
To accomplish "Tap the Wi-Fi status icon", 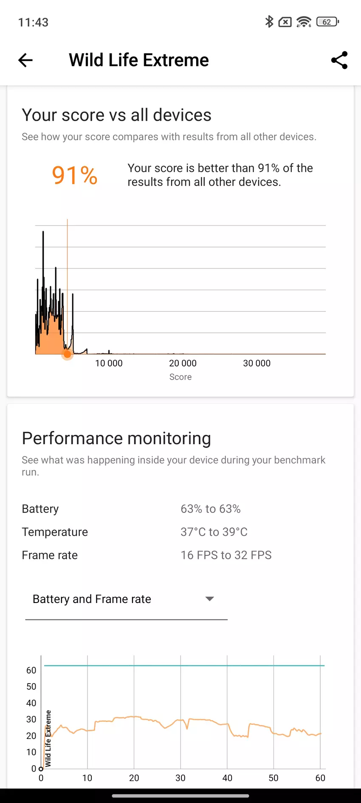I will 304,22.
